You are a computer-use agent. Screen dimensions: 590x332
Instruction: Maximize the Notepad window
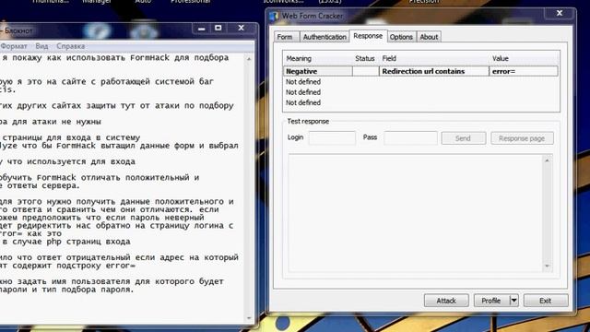218,29
